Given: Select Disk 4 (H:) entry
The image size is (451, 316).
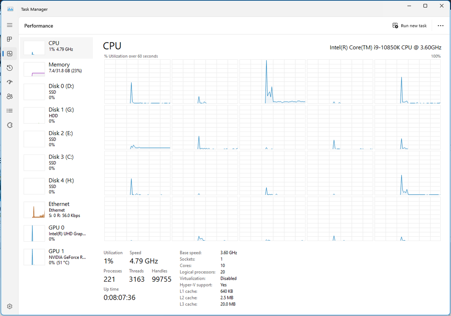Looking at the screenshot, I should pyautogui.click(x=56, y=186).
